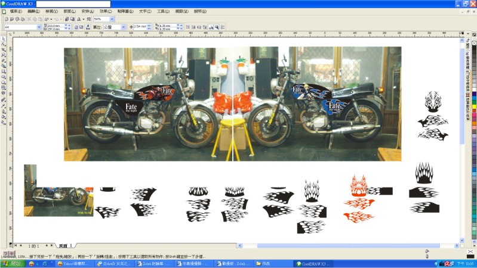Screen dimensions: 477x268
Task: Click the Export icon in toolbar
Action: pyautogui.click(x=72, y=19)
